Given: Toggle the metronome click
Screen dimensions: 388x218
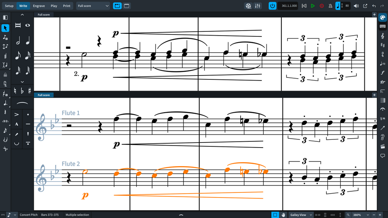Looking at the screenshot, I should coord(330,6).
